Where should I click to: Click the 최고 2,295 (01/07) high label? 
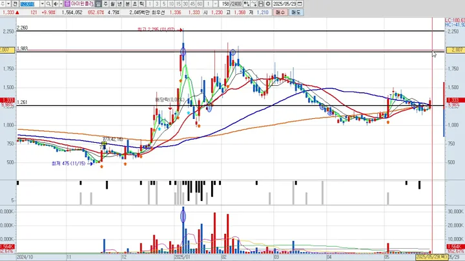[x=156, y=30]
